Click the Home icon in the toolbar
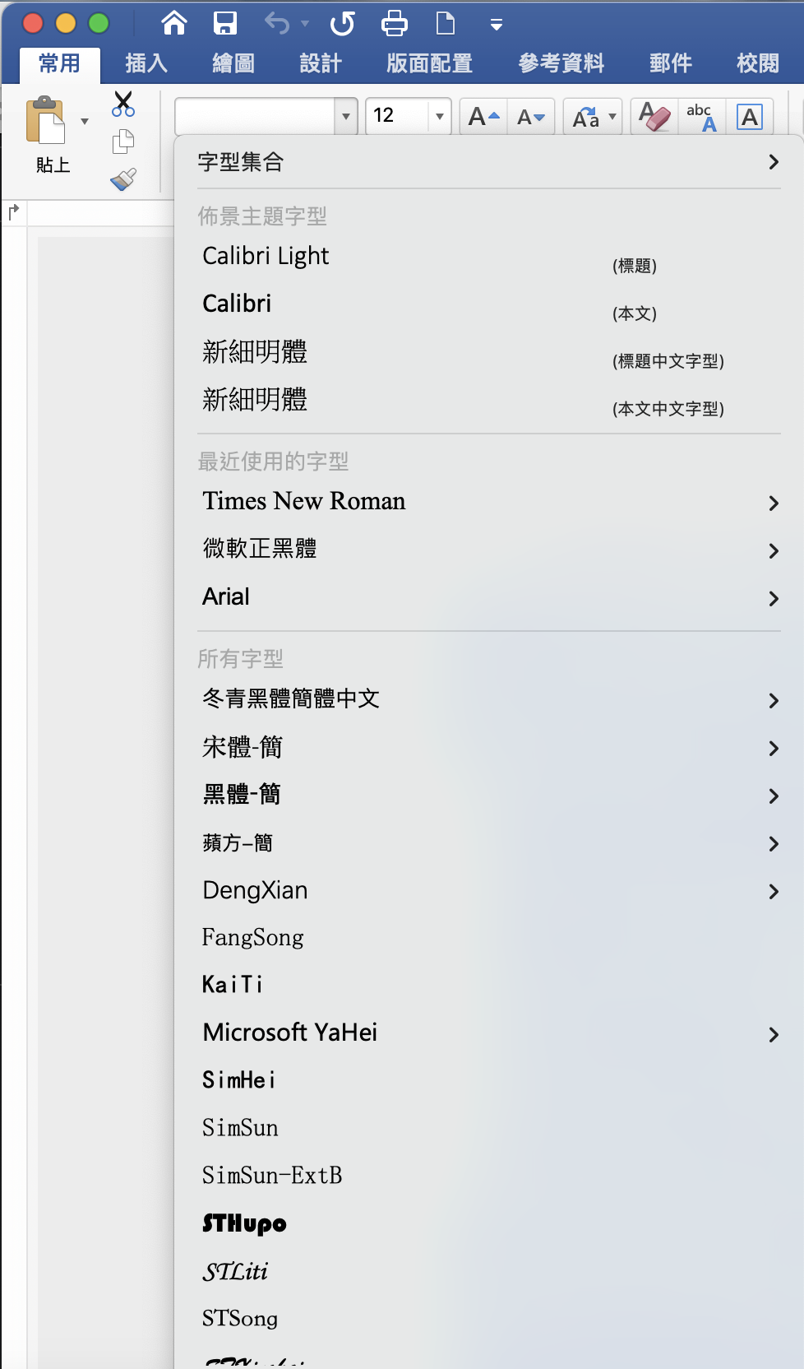The width and height of the screenshot is (804, 1369). 173,23
